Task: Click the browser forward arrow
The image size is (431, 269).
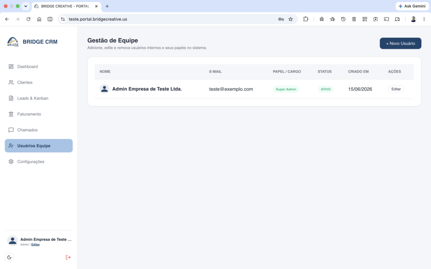Action: (x=18, y=19)
